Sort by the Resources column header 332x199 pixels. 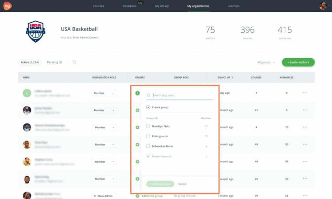[287, 77]
